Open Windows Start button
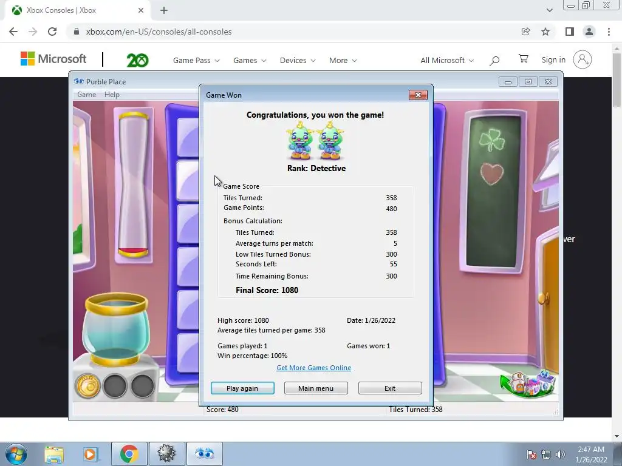 click(x=15, y=454)
